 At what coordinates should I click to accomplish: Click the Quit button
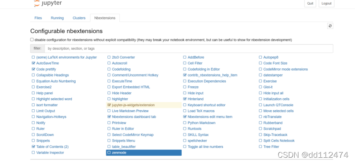310,3
